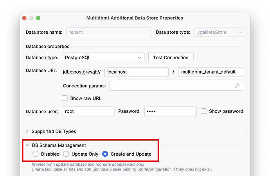This screenshot has width=270, height=176.
Task: Click the Multidbmt Additional Data Store Properties title
Action: pos(135,18)
